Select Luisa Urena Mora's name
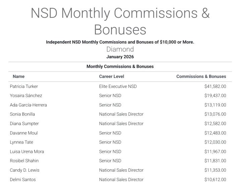 [27, 152]
